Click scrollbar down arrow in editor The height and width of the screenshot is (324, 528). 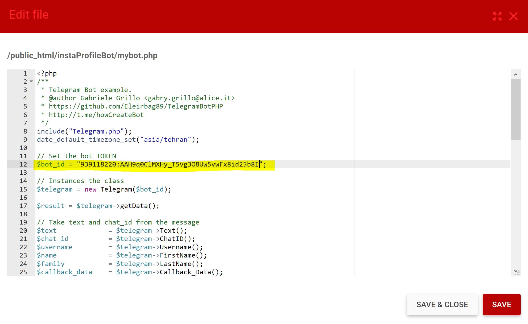coord(515,271)
